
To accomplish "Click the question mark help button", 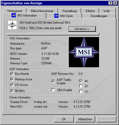I will [x=111, y=3].
